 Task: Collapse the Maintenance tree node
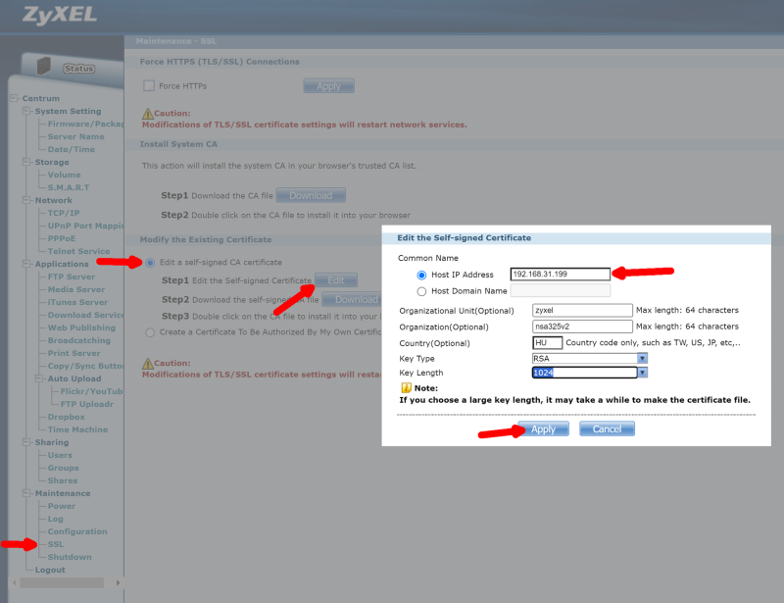(x=26, y=493)
